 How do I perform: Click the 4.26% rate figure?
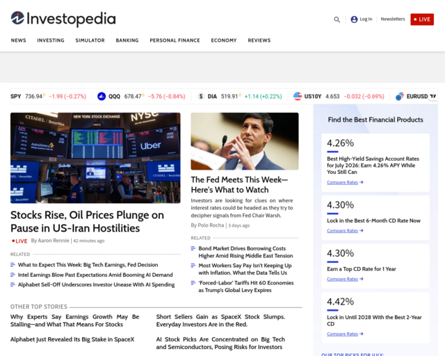click(340, 143)
